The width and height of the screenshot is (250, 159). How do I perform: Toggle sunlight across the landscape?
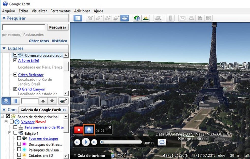click(x=146, y=18)
